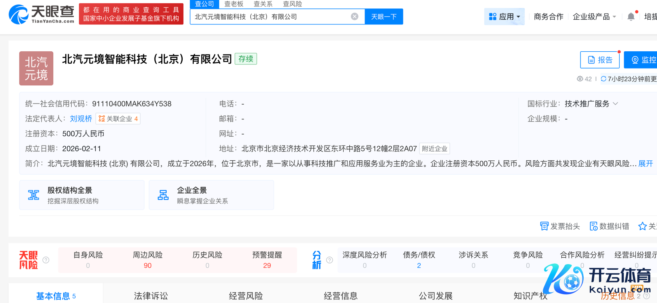Click the 报告 report button
Screen dimensions: 657x303
pyautogui.click(x=600, y=60)
